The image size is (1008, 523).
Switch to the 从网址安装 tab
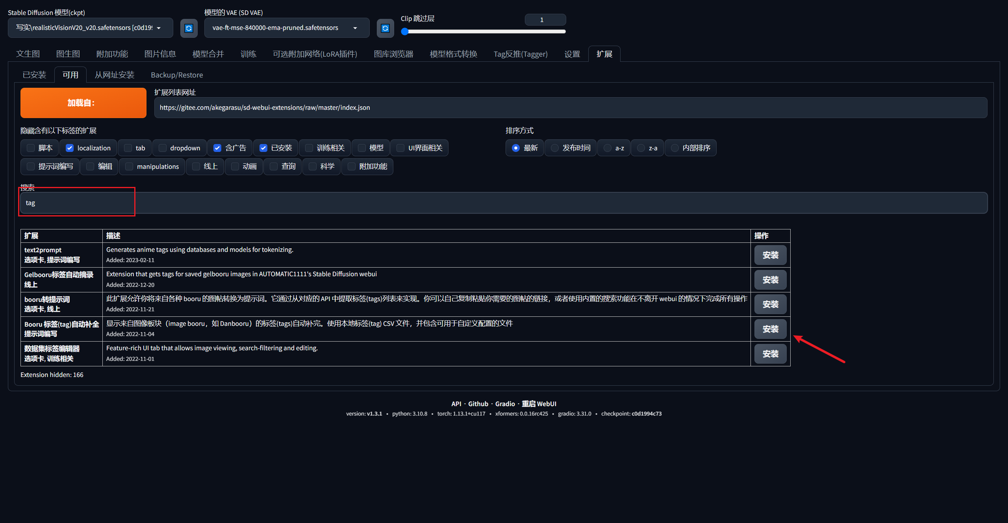click(x=114, y=75)
